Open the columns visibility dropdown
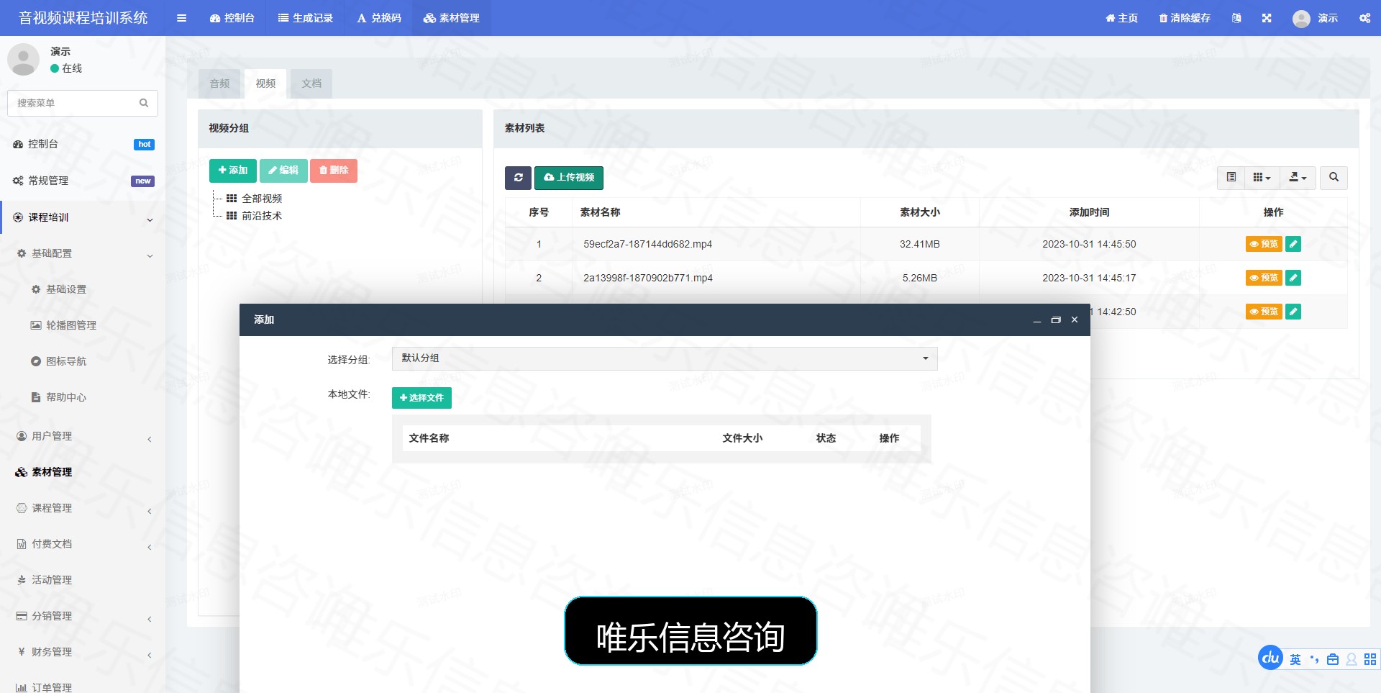Viewport: 1381px width, 693px height. pos(1262,177)
